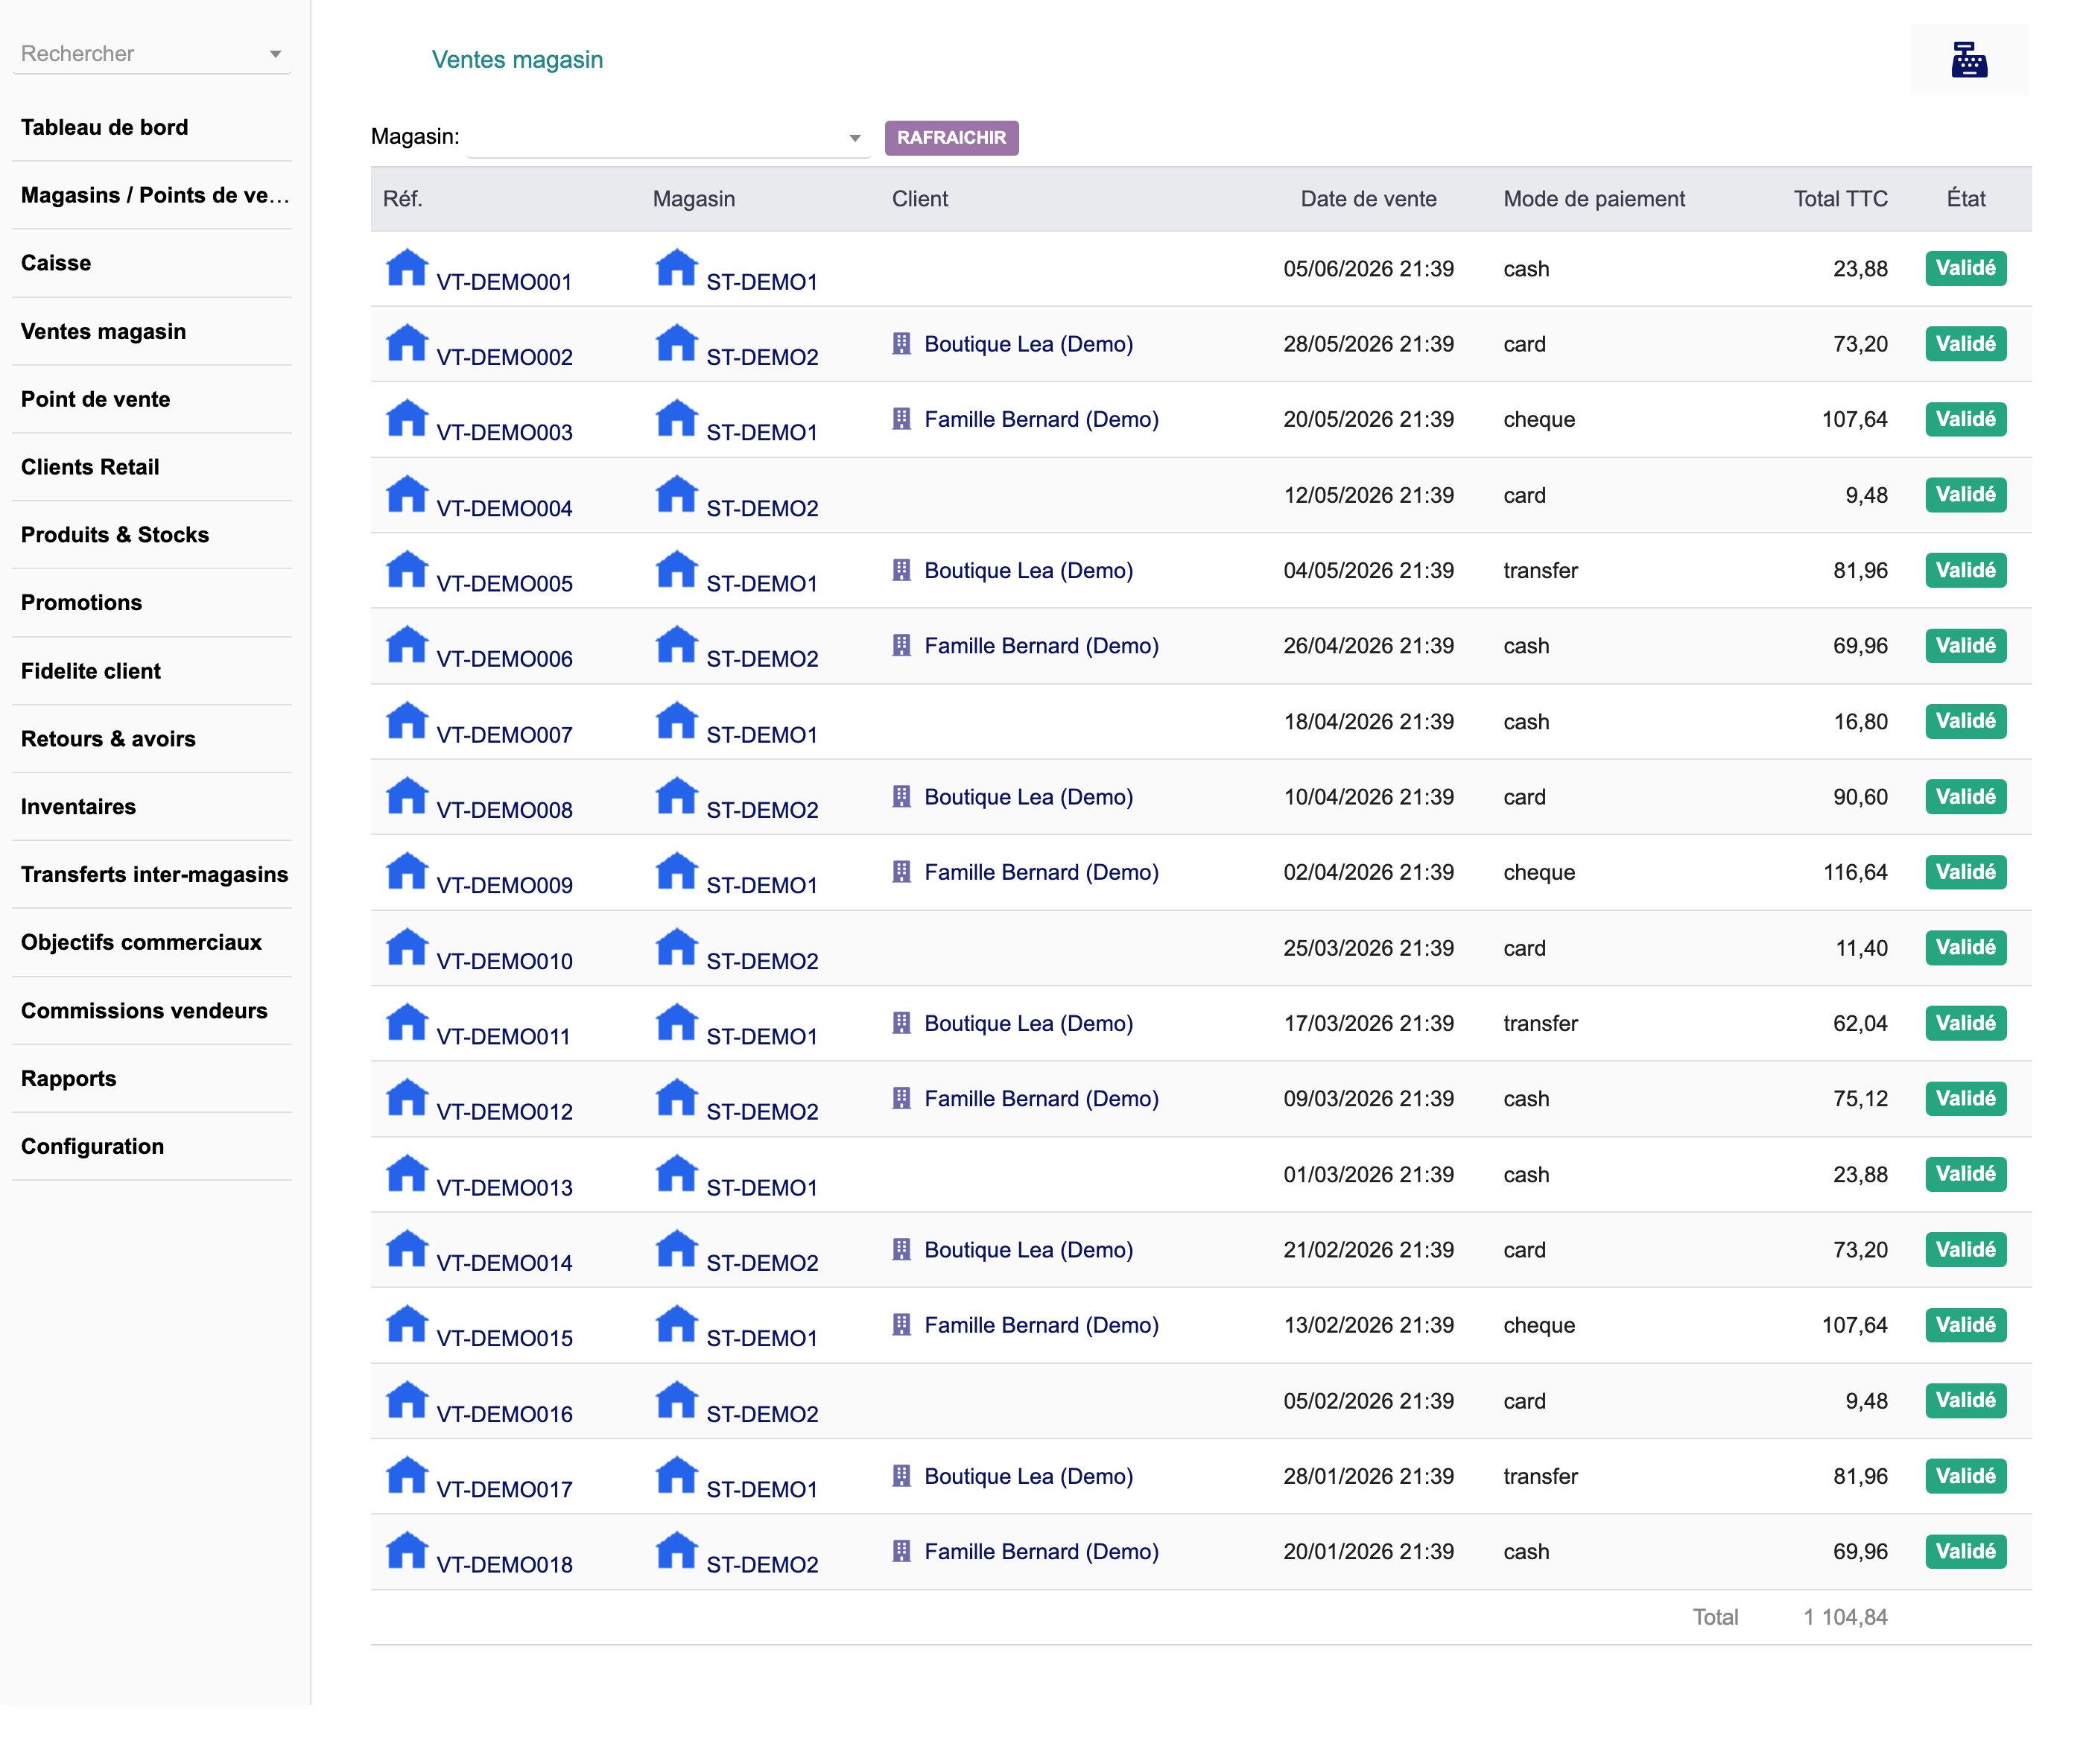The height and width of the screenshot is (1764, 2086).
Task: Open sale reference VT-DEMO005
Action: [x=504, y=583]
